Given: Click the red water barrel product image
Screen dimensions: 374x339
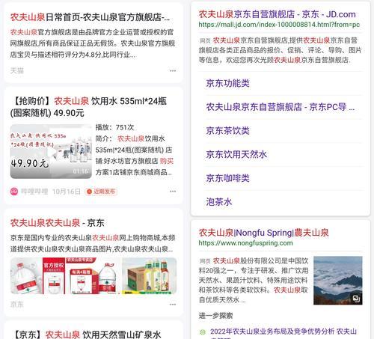Looking at the screenshot, I should click(x=93, y=276).
